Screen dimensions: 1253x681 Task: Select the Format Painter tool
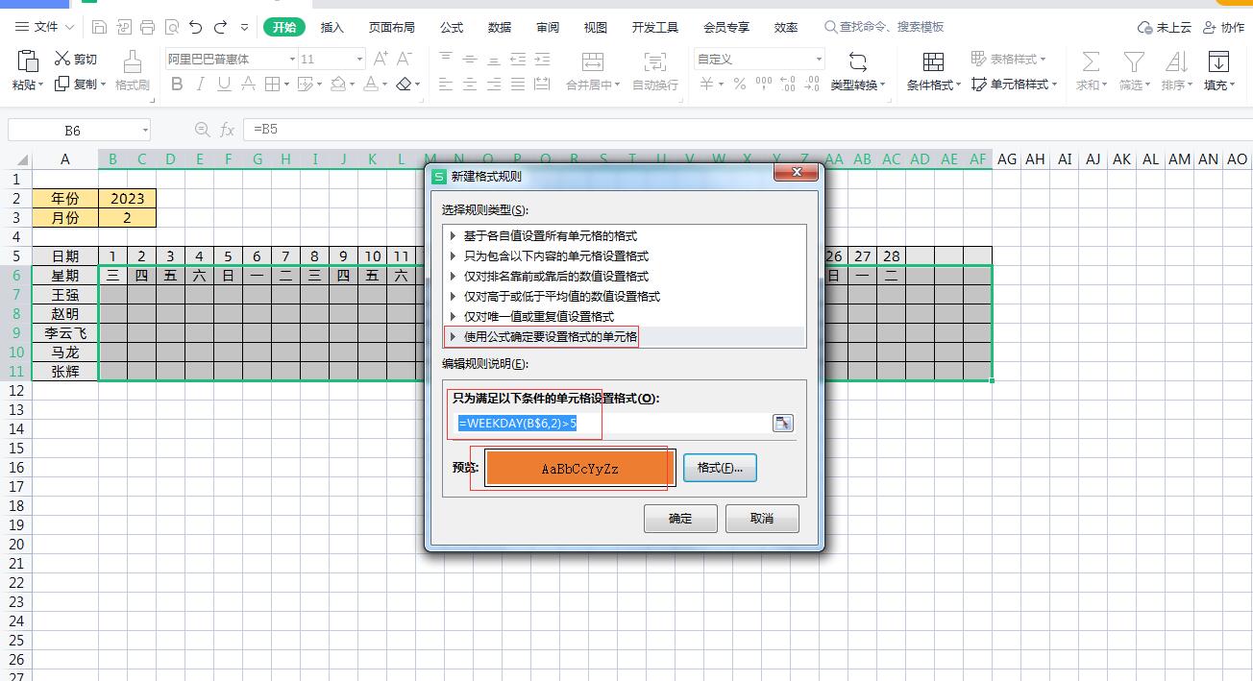click(x=132, y=72)
